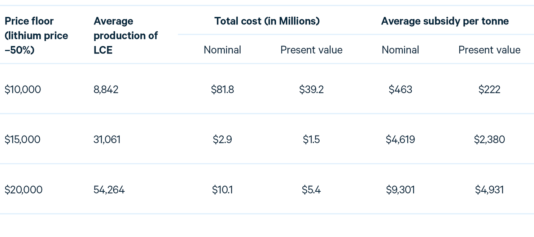This screenshot has height=237, width=534.
Task: Click the $10,000 price floor cell
Action: pos(23,89)
